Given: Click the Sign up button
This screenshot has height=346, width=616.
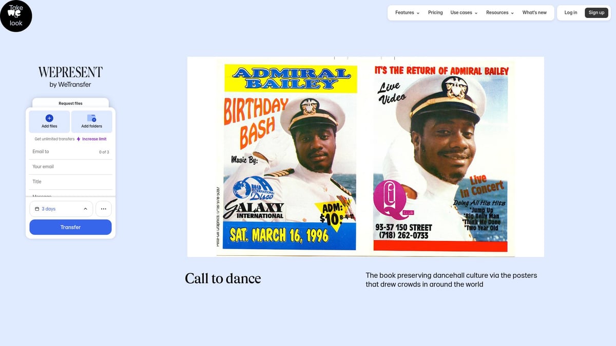Looking at the screenshot, I should click(596, 13).
